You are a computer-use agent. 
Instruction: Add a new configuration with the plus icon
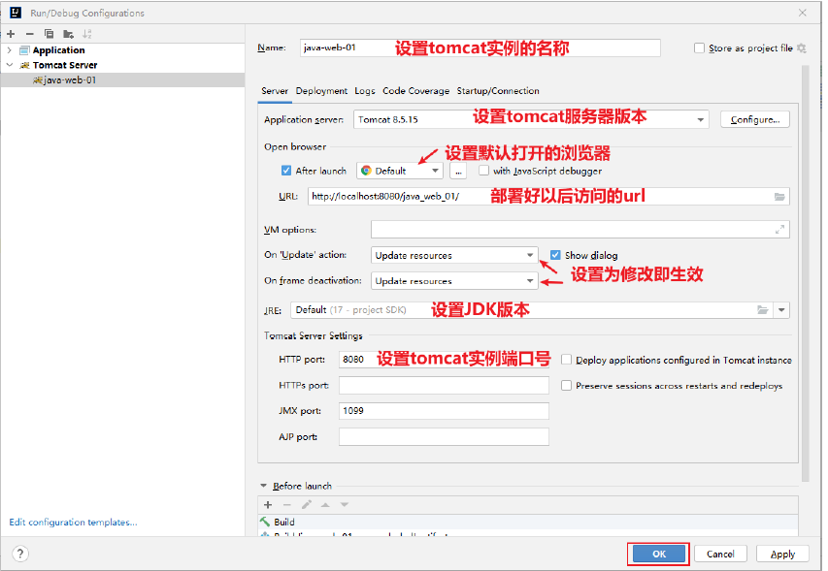(x=11, y=34)
